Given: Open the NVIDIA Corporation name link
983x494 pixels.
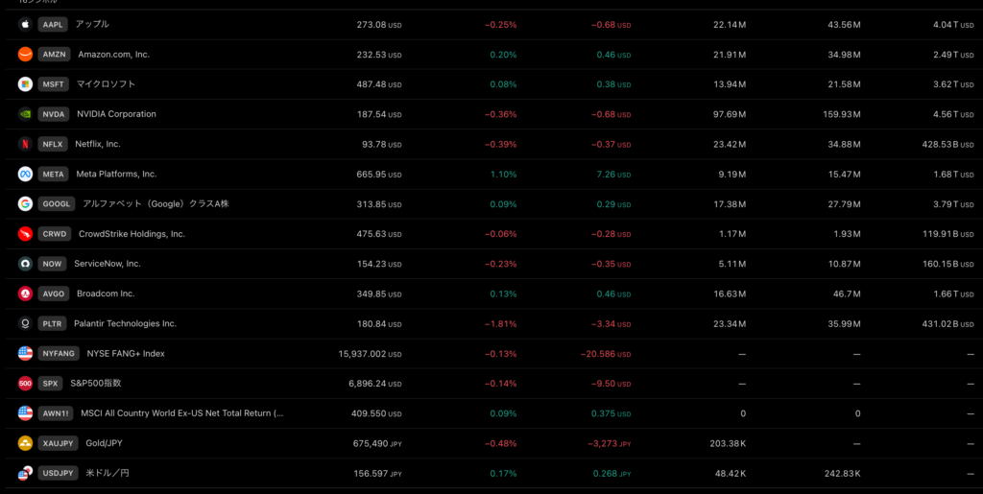Looking at the screenshot, I should pos(116,114).
